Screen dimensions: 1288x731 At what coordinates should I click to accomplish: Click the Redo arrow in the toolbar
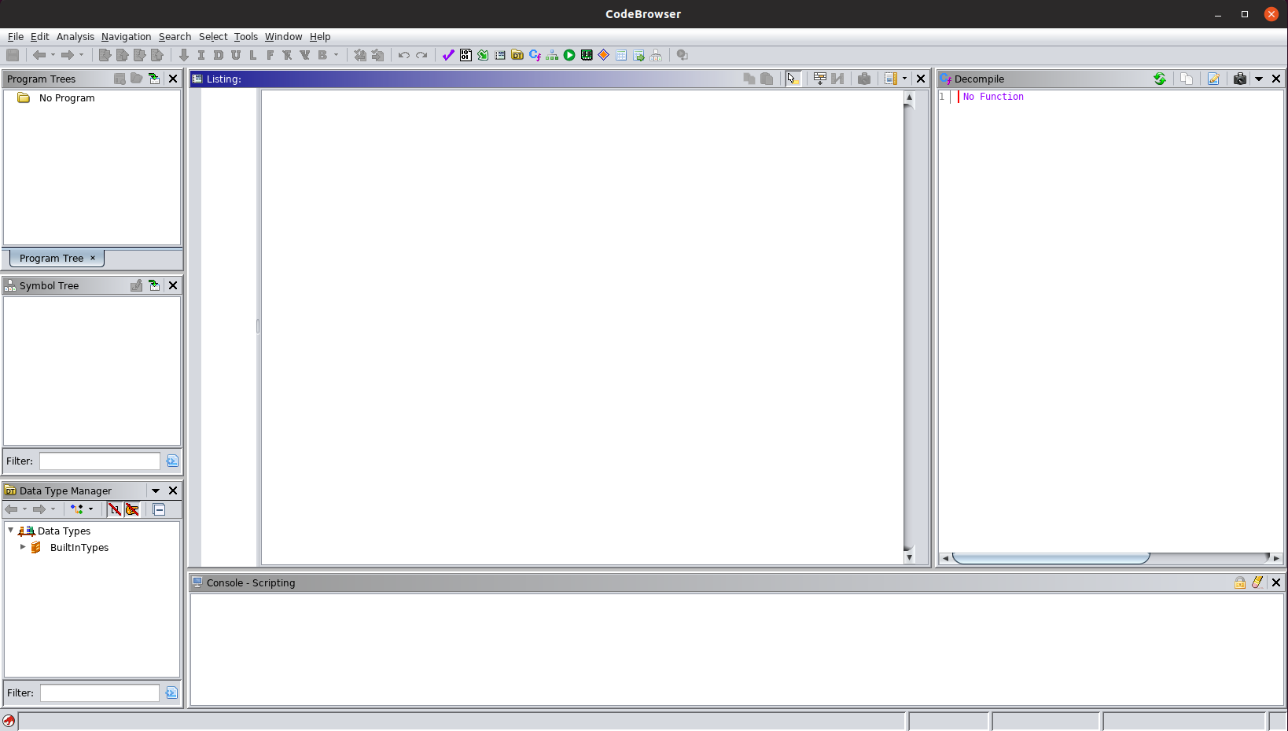[x=421, y=55]
